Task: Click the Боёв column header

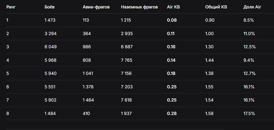Action: pyautogui.click(x=49, y=7)
